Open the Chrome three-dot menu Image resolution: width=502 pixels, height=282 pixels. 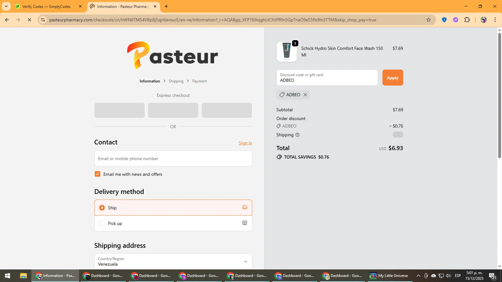point(495,20)
